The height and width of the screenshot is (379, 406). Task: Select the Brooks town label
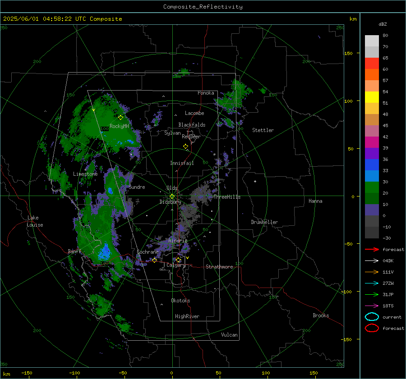pos(321,315)
